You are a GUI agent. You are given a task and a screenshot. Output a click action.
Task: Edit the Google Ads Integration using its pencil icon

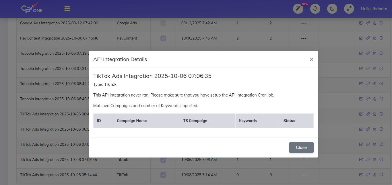click(361, 23)
